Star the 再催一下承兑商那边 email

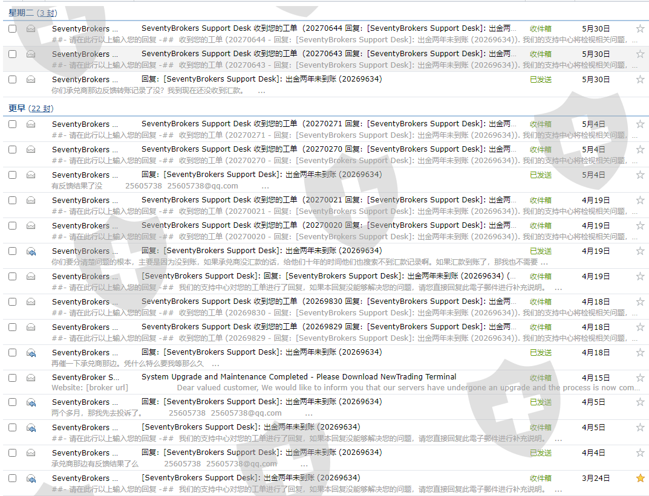pyautogui.click(x=640, y=353)
